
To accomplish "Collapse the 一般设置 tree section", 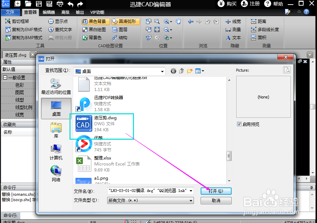I will [x=5, y=78].
